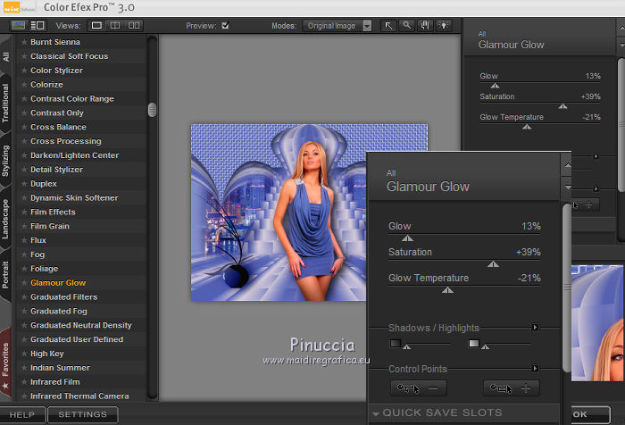The width and height of the screenshot is (625, 425).
Task: Click the Help button
Action: point(22,415)
